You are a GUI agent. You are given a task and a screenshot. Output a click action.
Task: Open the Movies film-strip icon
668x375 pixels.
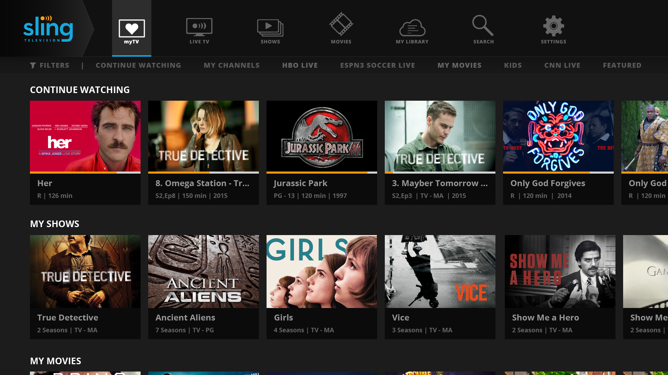click(x=341, y=26)
